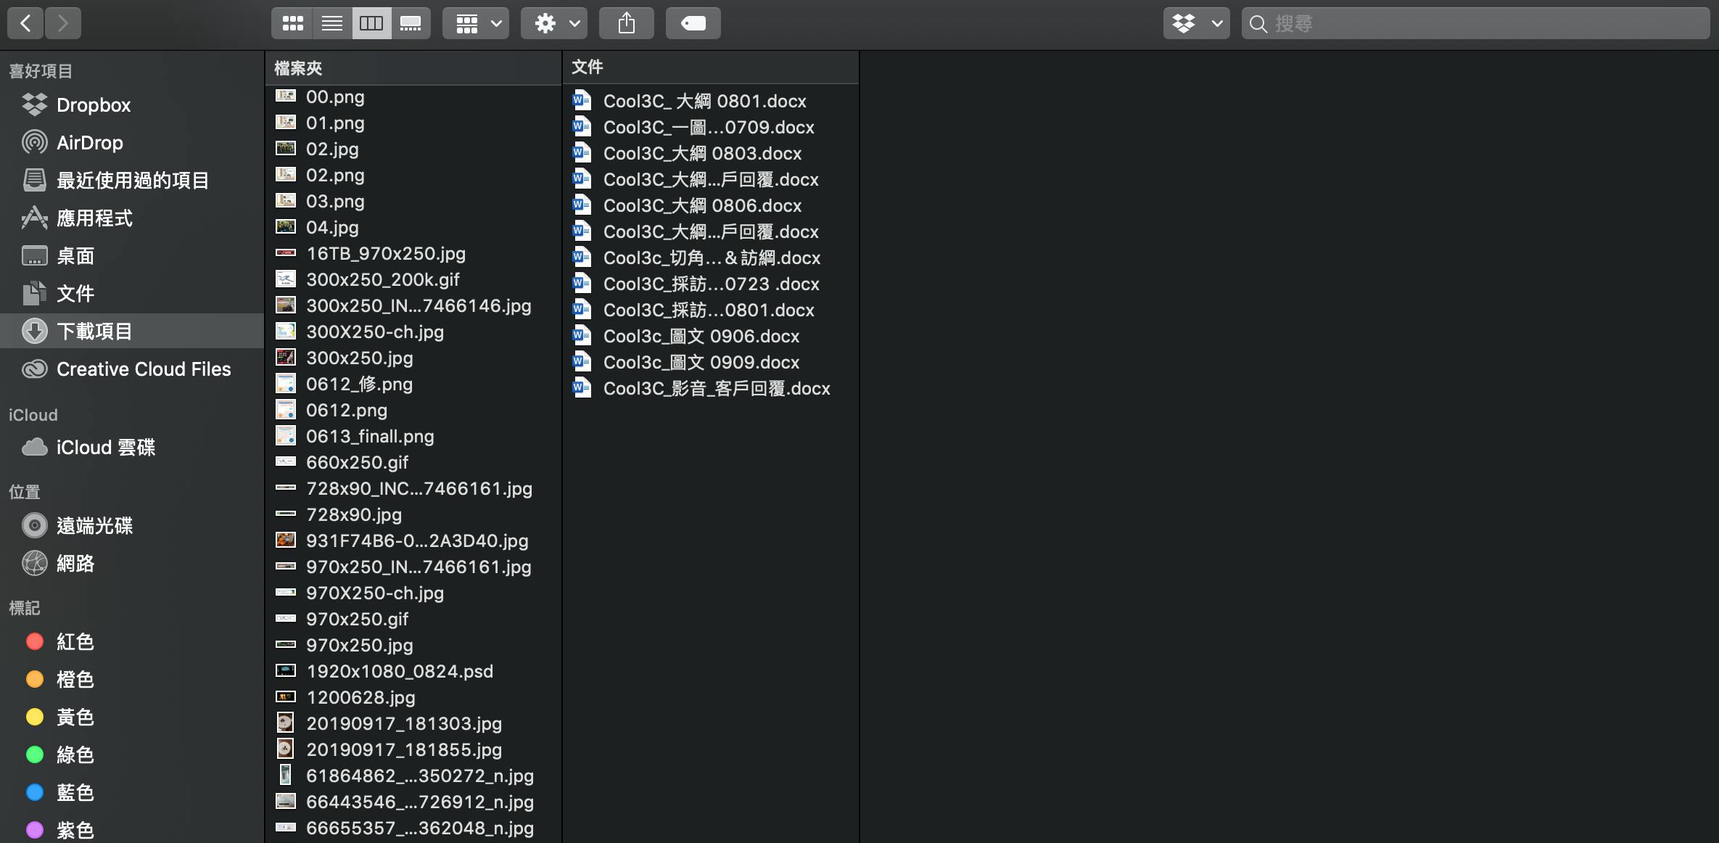The image size is (1719, 843).
Task: Click the red 紅色 tag dot
Action: (35, 642)
